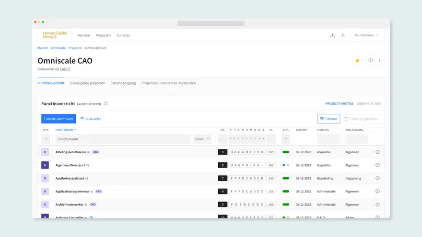Image resolution: width=422 pixels, height=237 pixels.
Task: Click the Afdeling filter field
Action: (328, 139)
